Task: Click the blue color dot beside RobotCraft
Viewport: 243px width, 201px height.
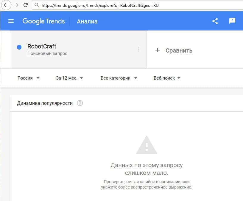Action: click(19, 47)
